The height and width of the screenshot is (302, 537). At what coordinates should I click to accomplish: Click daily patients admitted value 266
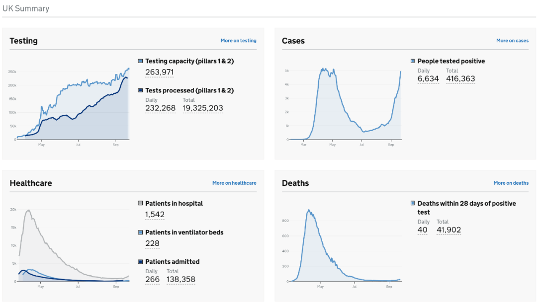pos(153,280)
